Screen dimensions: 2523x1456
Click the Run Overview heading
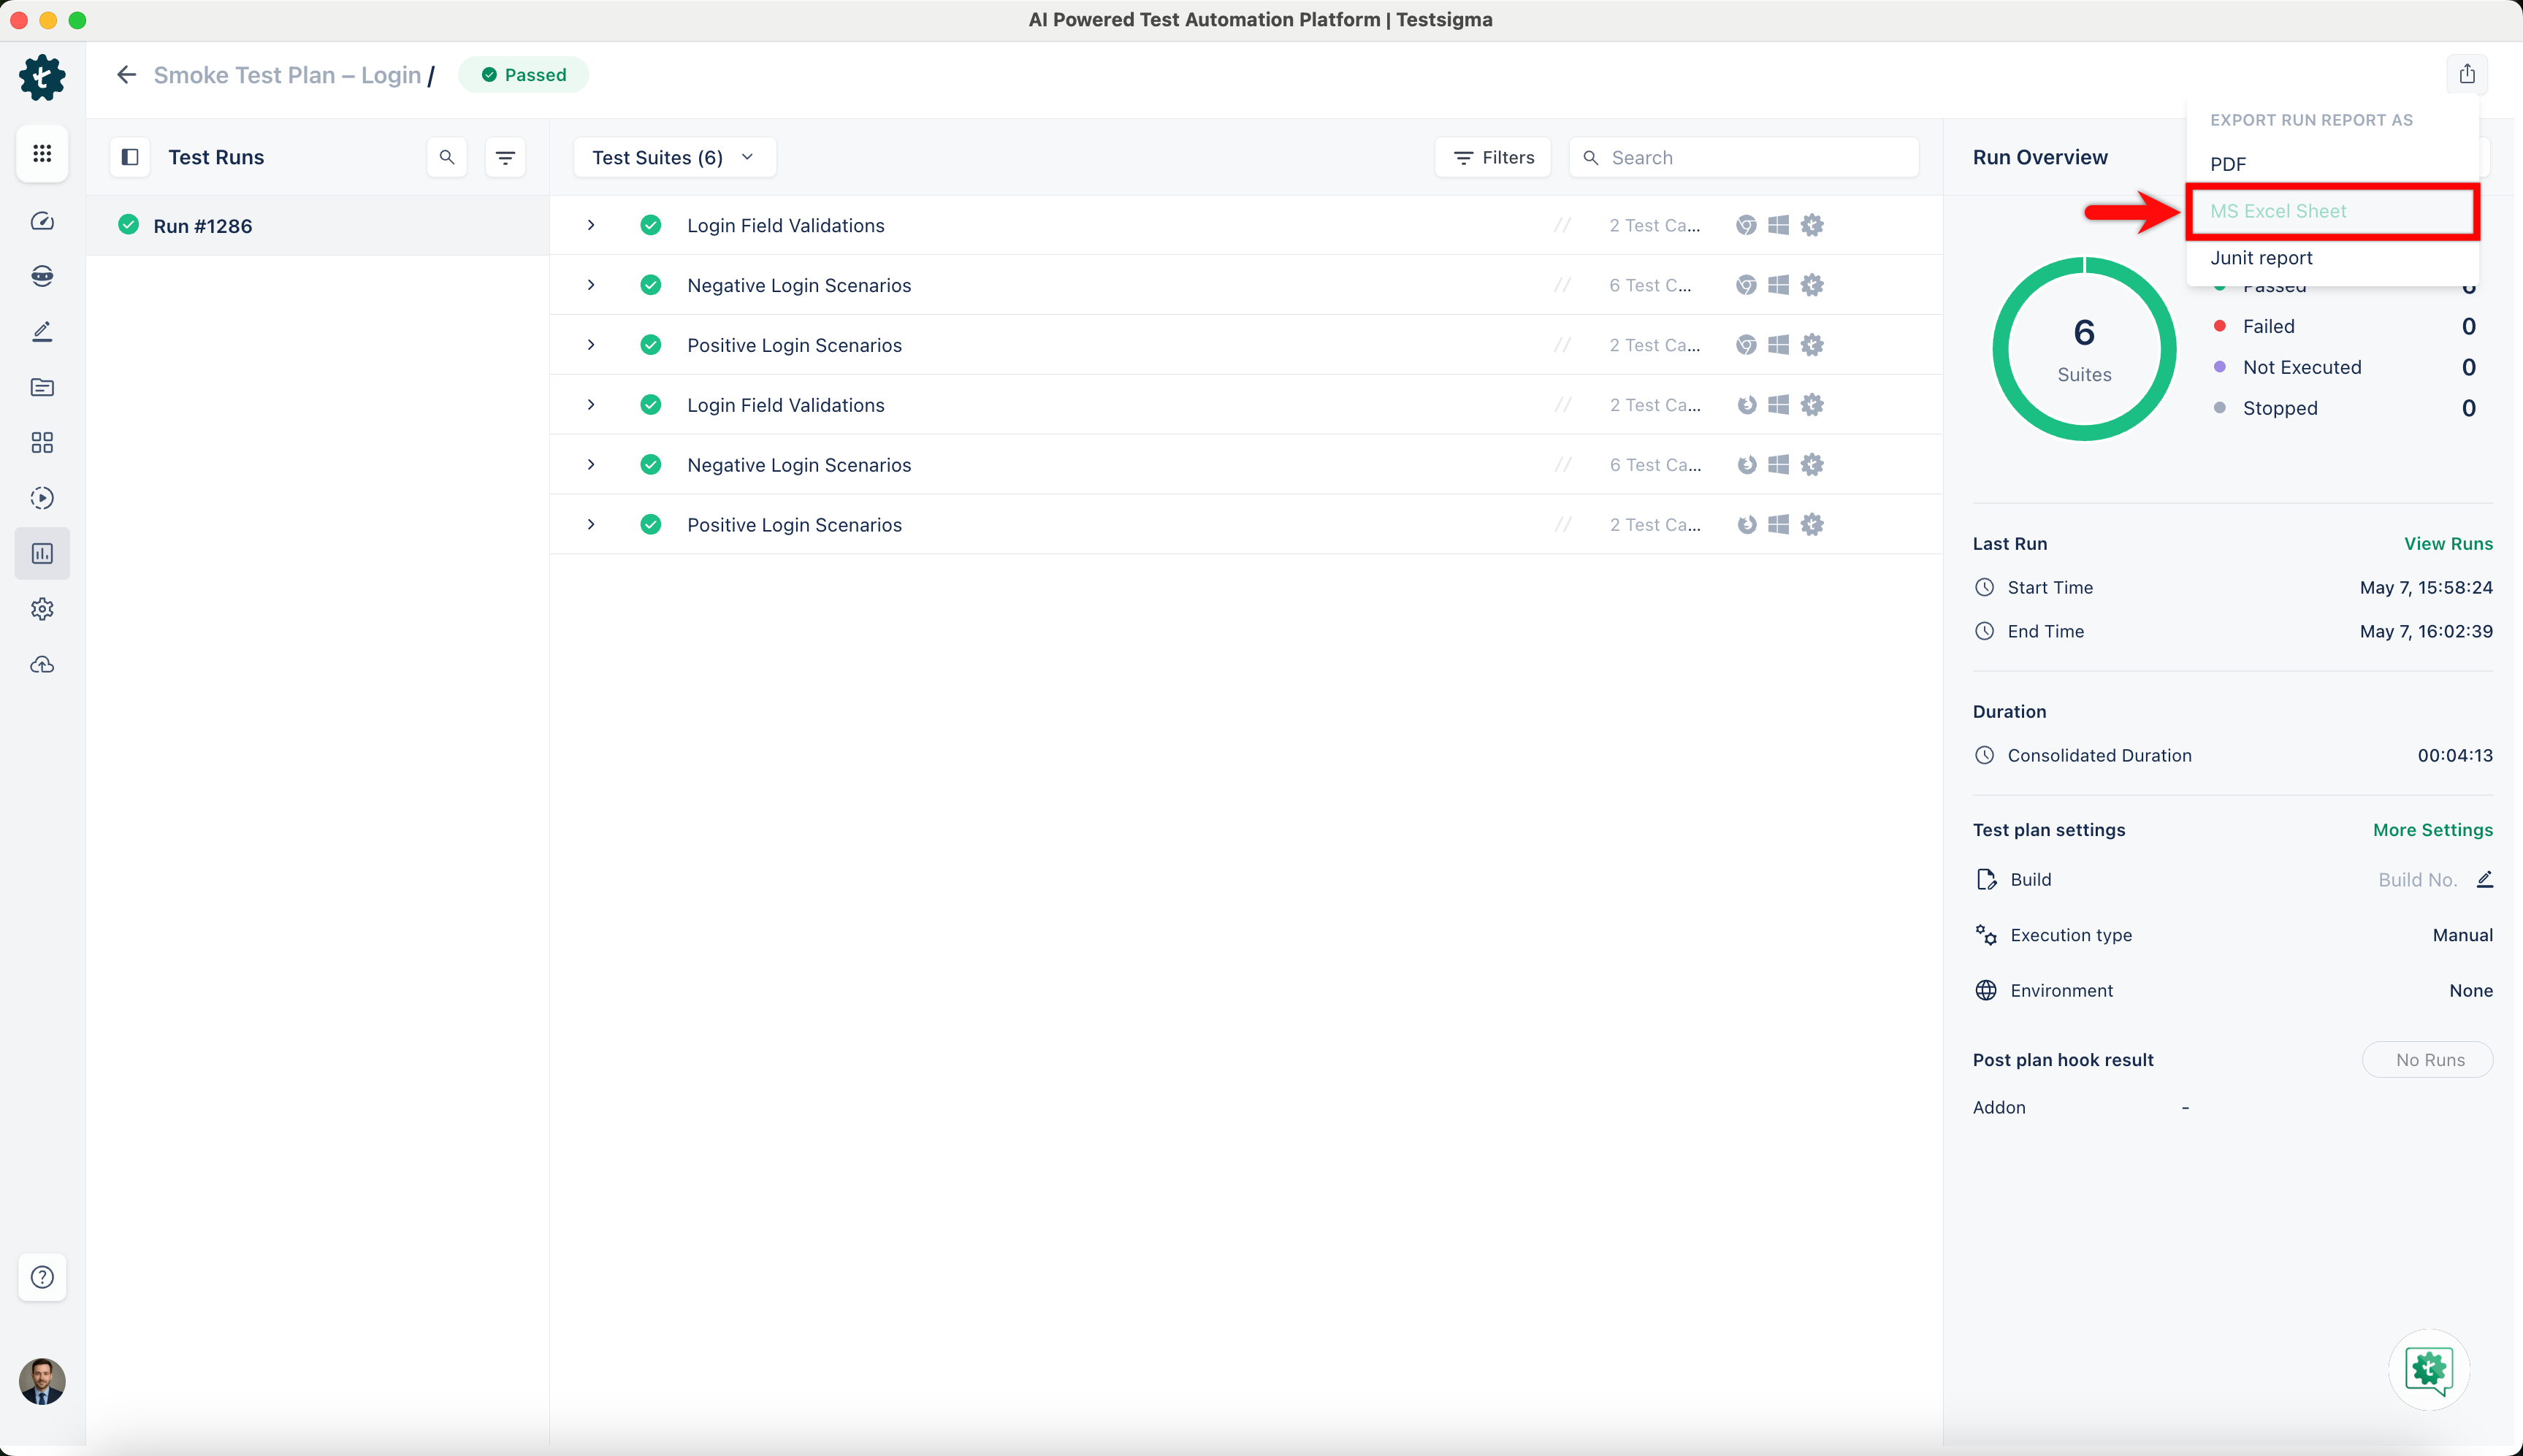[2040, 157]
